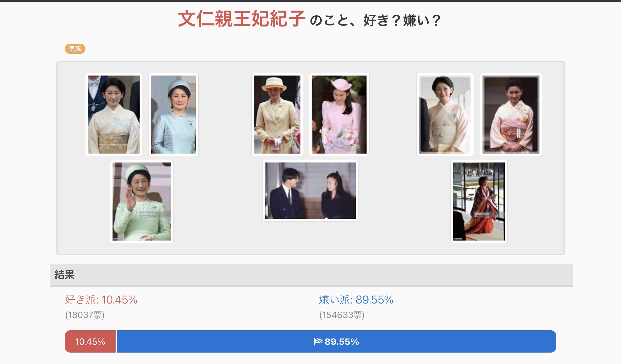Select the 好き派: 10.45% result text
The height and width of the screenshot is (364, 621).
(101, 300)
